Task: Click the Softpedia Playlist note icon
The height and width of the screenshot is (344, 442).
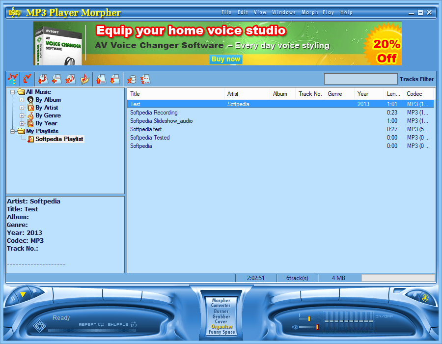Action: (31, 139)
